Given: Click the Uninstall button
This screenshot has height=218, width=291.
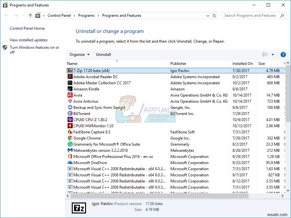Looking at the screenshot, I should click(103, 55).
